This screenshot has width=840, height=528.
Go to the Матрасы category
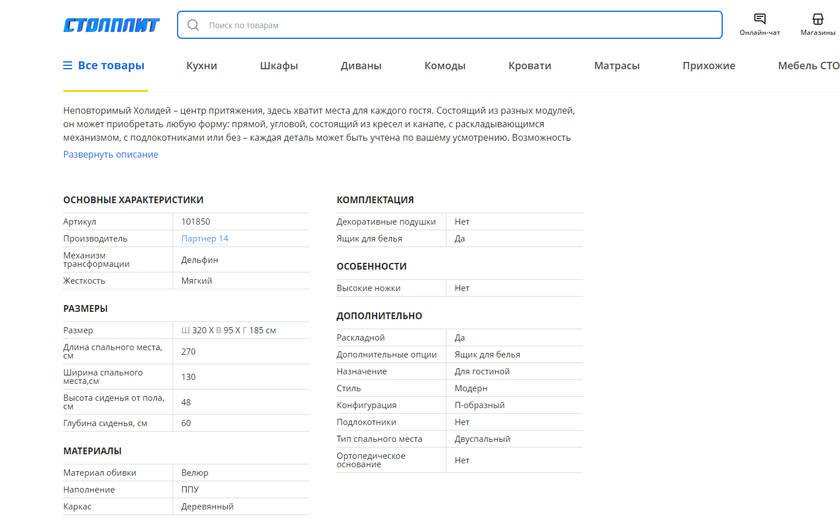617,66
